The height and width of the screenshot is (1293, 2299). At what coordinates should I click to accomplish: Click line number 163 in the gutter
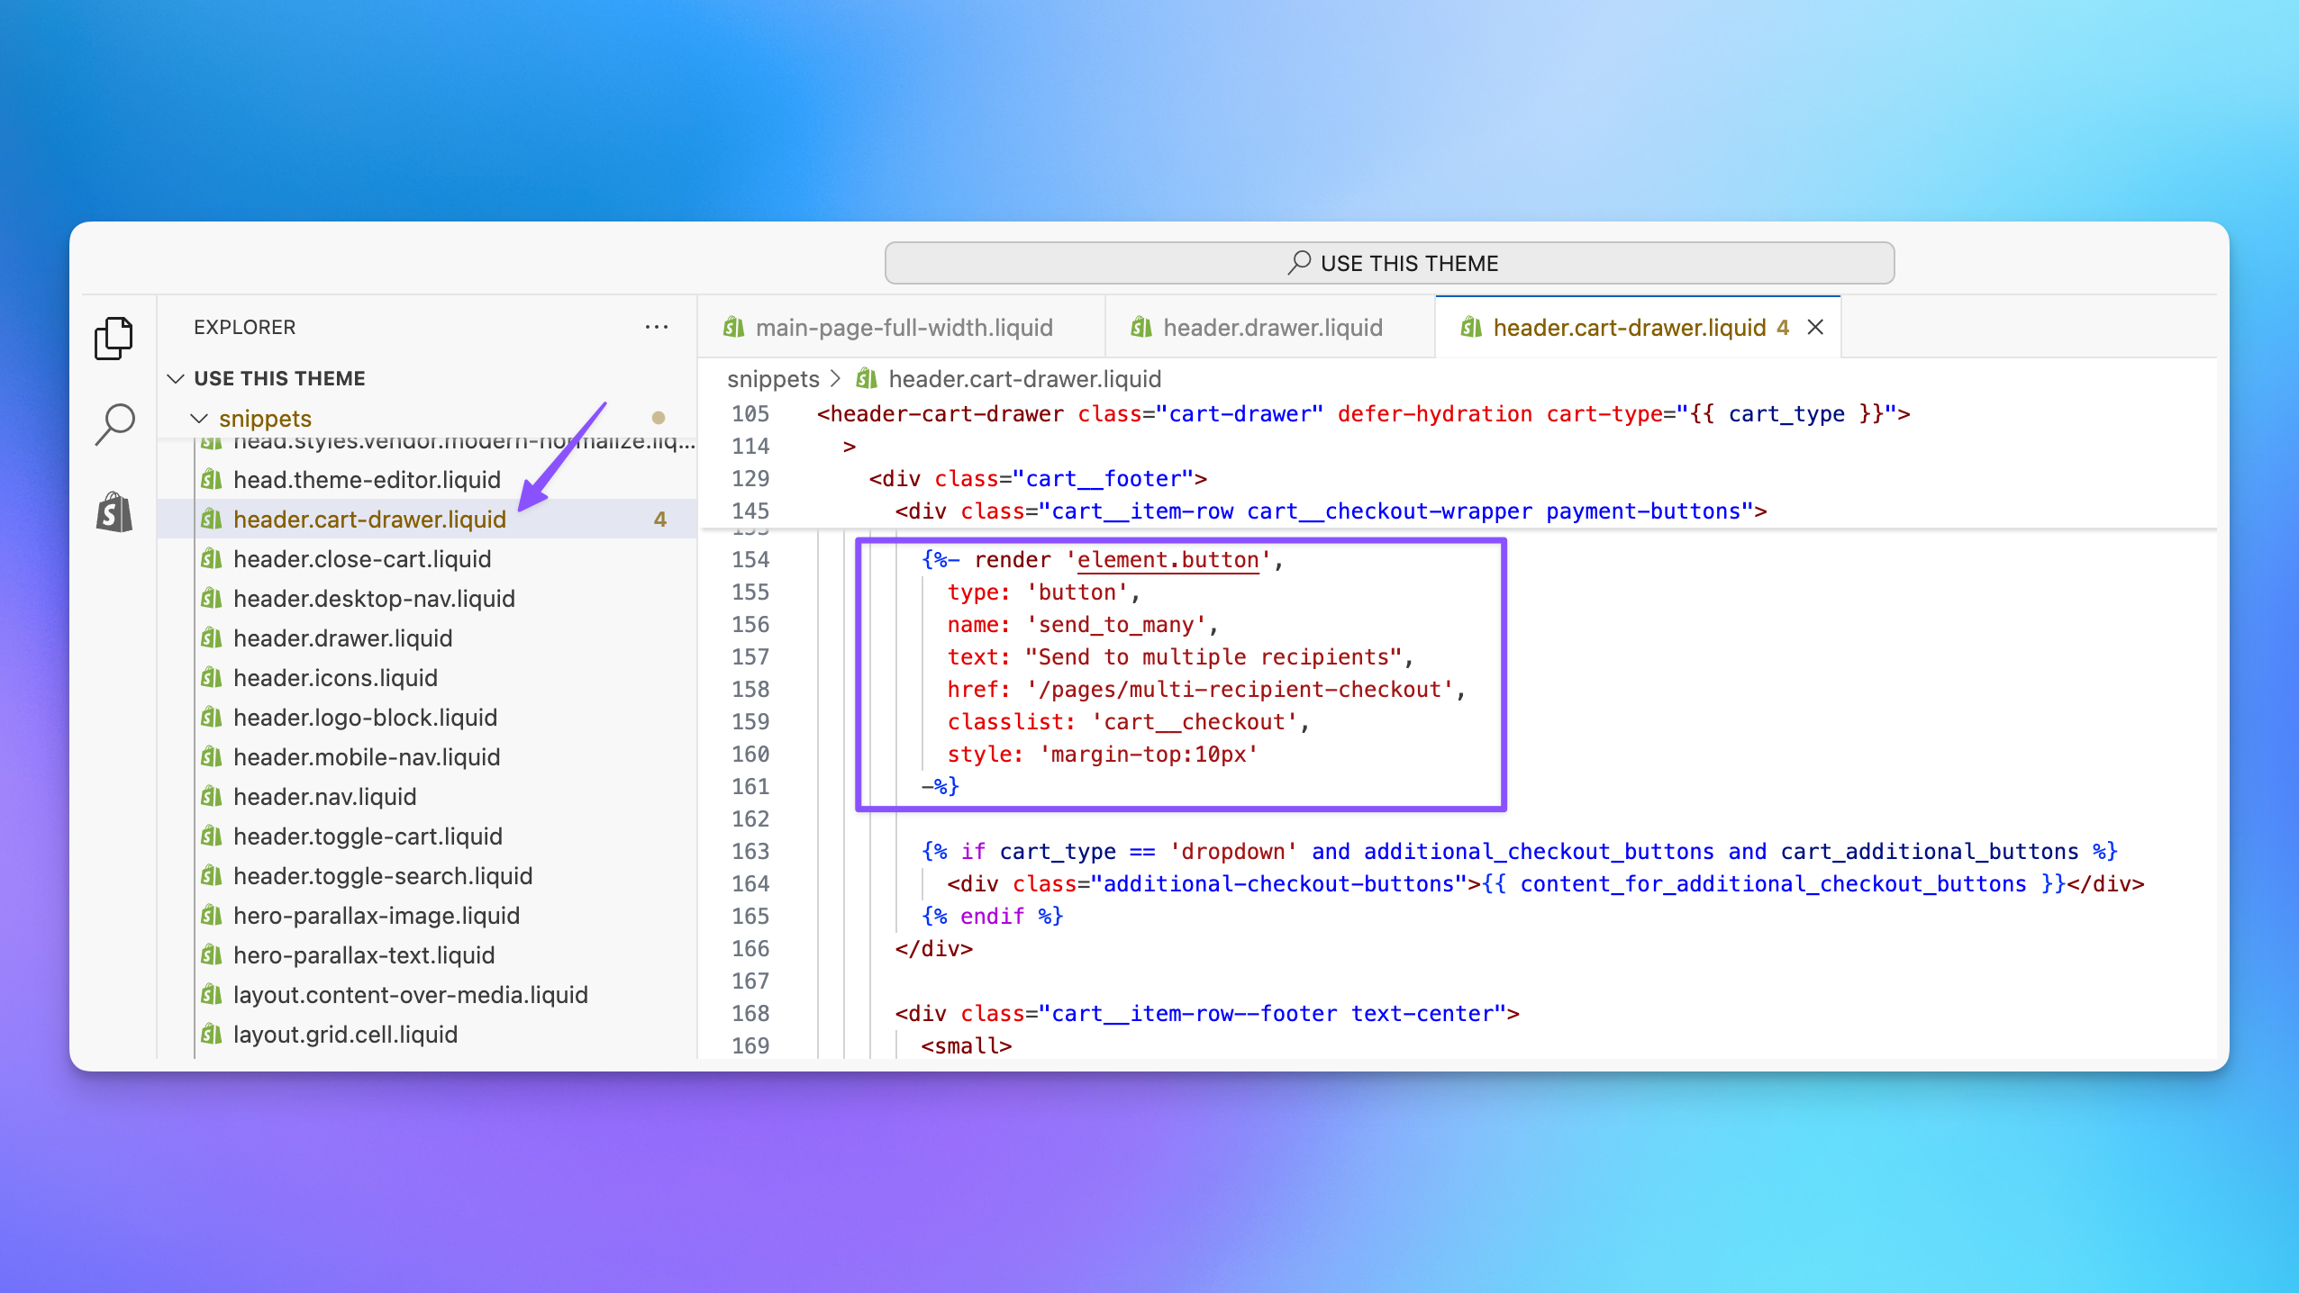click(750, 852)
